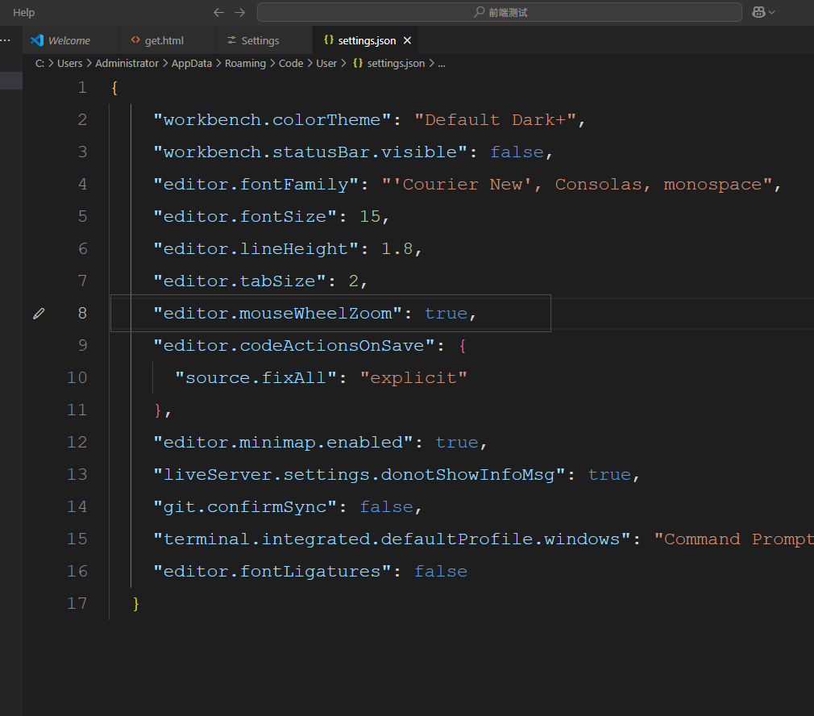814x716 pixels.
Task: Click the User breadcrumb segment
Action: tap(326, 64)
